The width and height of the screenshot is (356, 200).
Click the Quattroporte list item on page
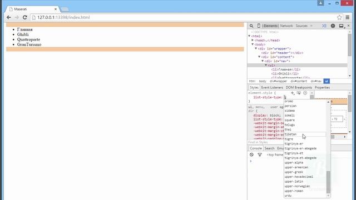coord(28,39)
